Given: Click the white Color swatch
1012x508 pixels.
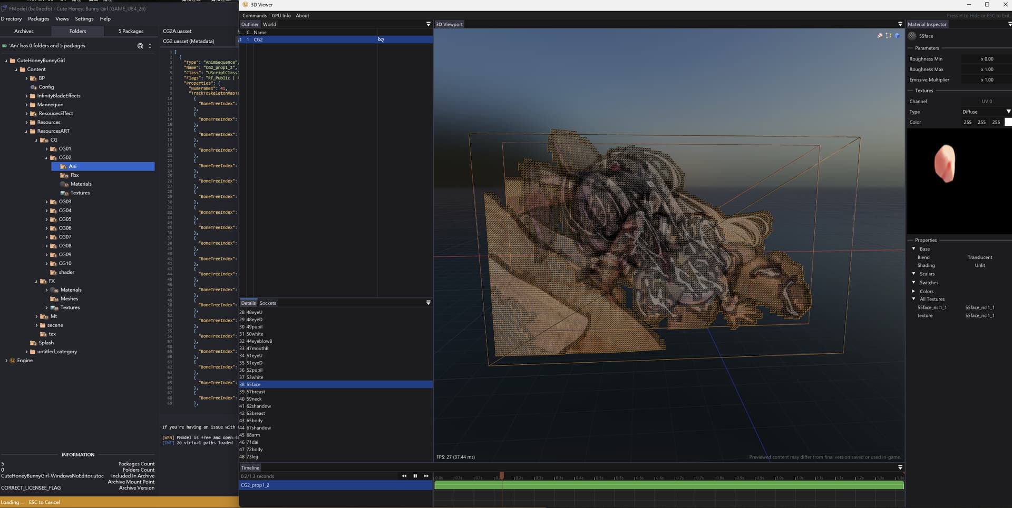Looking at the screenshot, I should [x=1008, y=122].
